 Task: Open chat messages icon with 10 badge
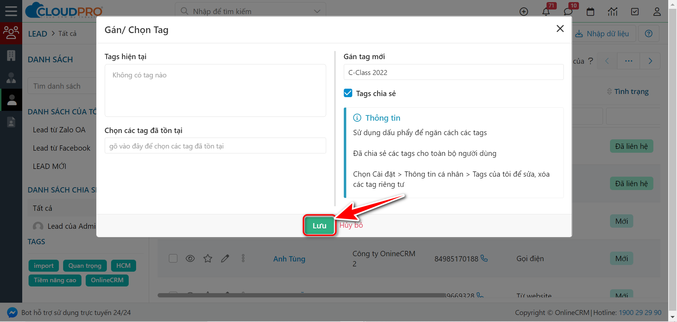568,12
